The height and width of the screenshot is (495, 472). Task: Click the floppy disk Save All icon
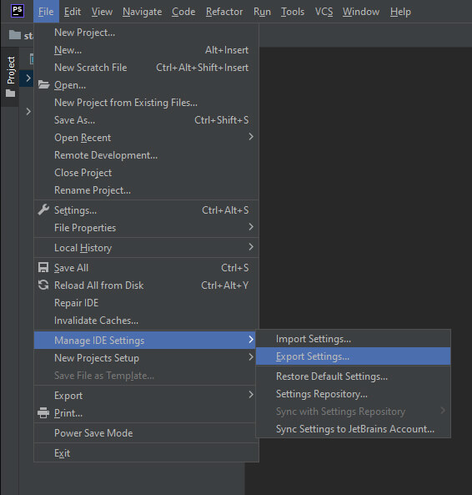(43, 267)
